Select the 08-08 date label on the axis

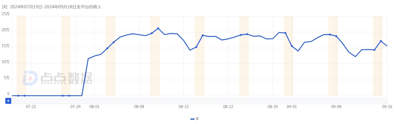[x=139, y=107]
